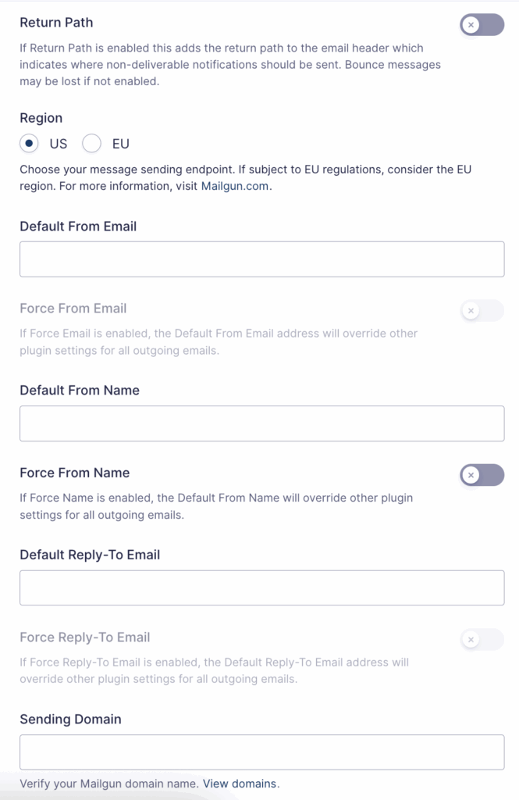Click the Sending Domain input field

coord(261,752)
